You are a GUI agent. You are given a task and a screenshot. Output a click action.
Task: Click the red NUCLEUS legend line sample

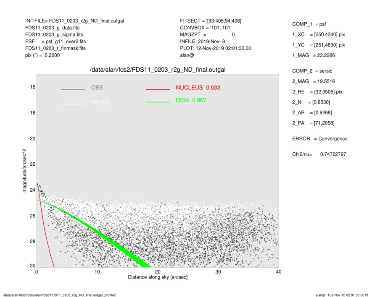click(158, 89)
